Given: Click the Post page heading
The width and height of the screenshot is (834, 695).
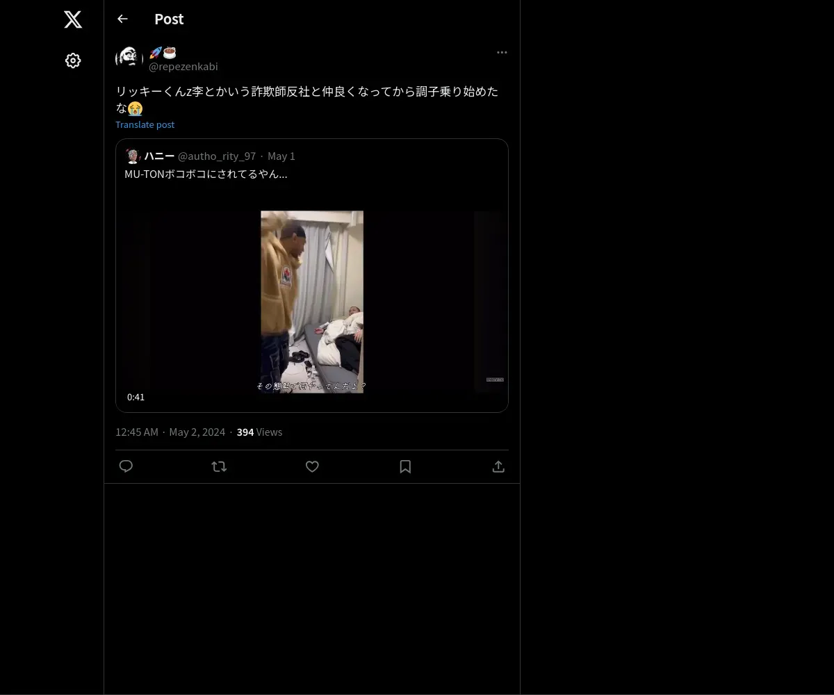Looking at the screenshot, I should pos(169,19).
